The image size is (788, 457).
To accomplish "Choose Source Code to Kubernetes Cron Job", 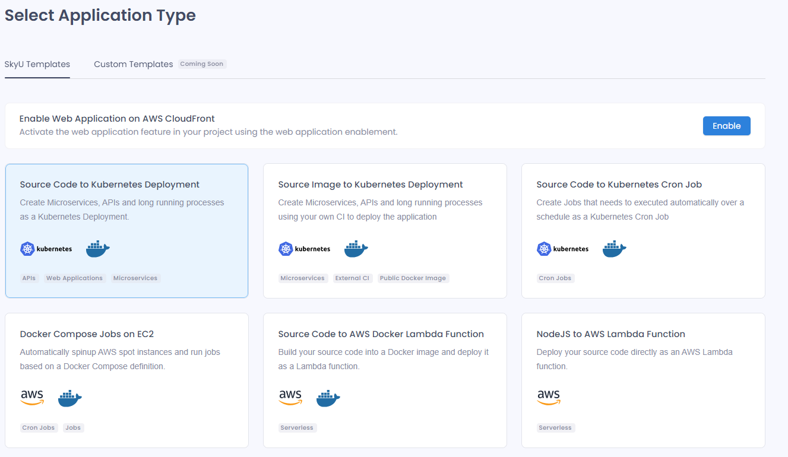I will (x=643, y=231).
